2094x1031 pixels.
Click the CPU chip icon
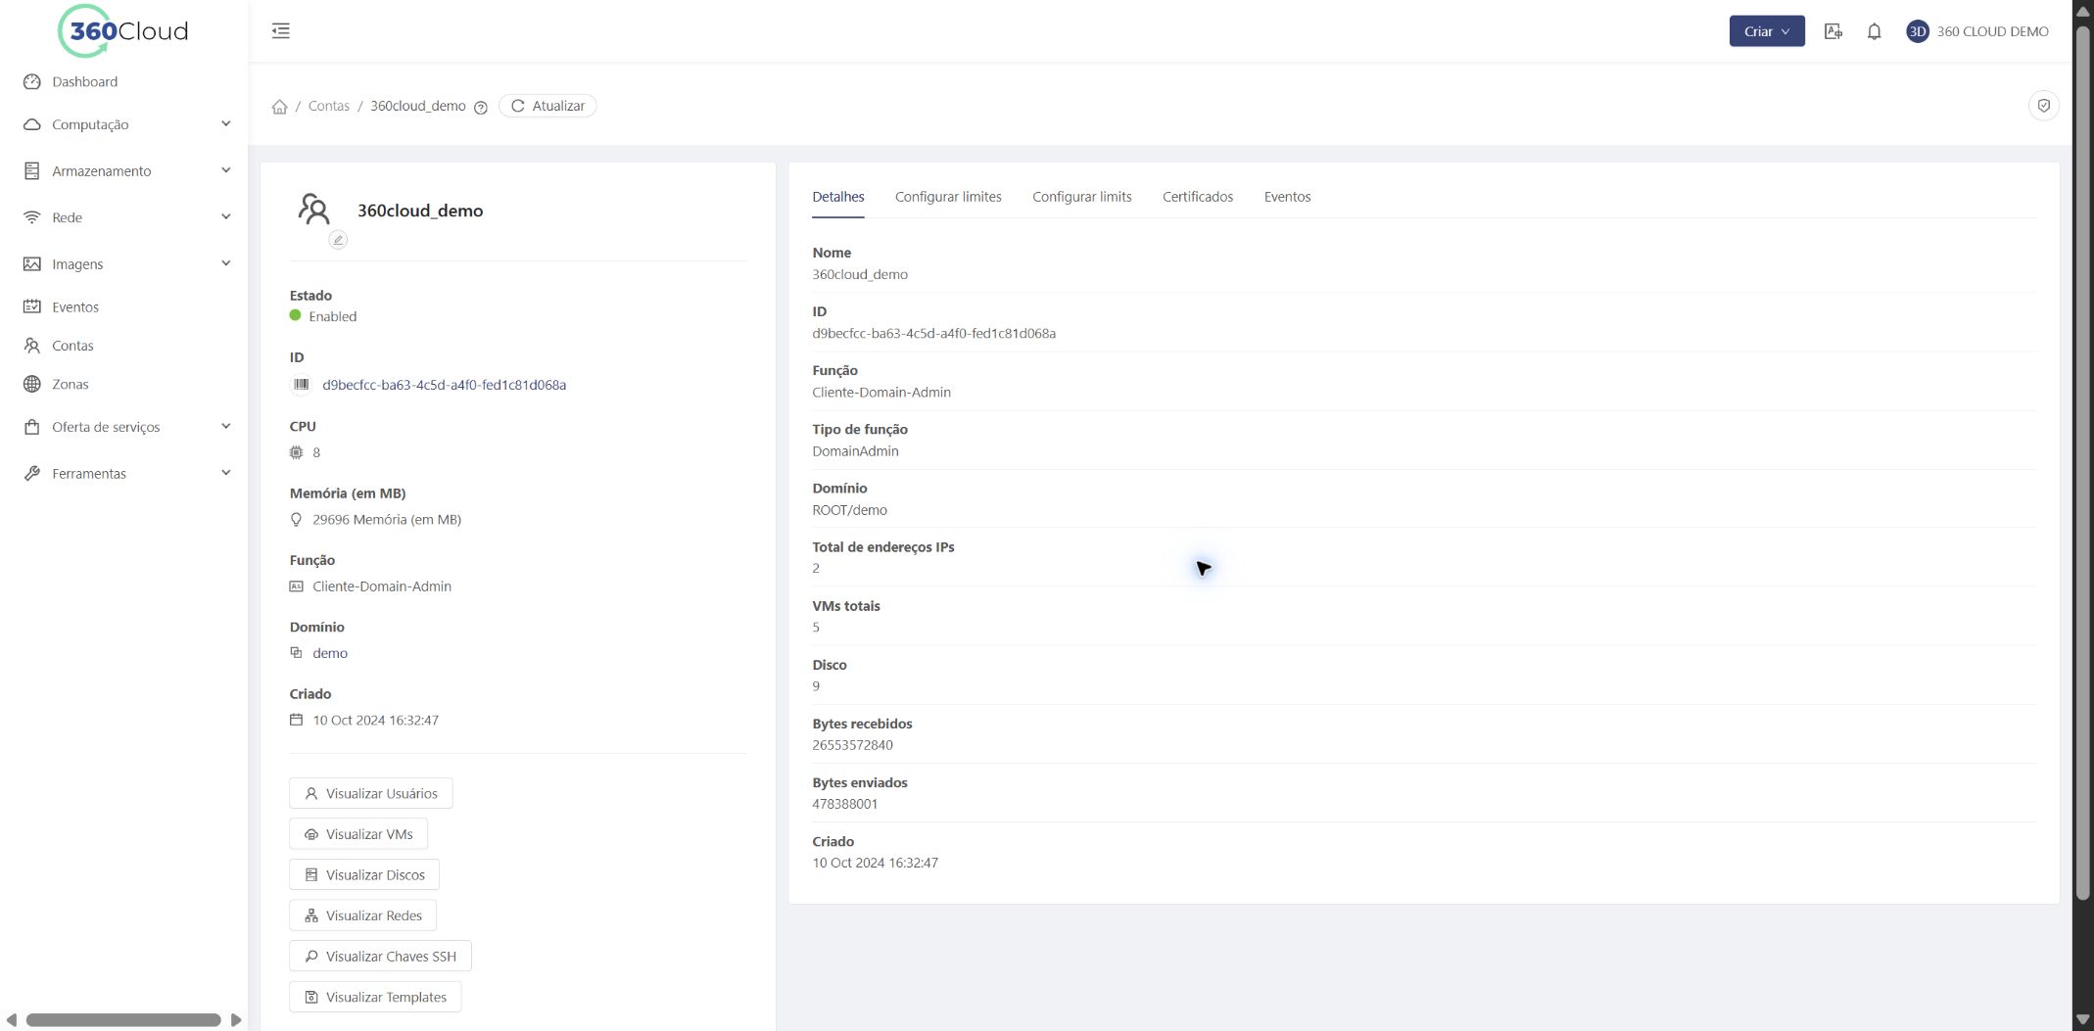297,452
